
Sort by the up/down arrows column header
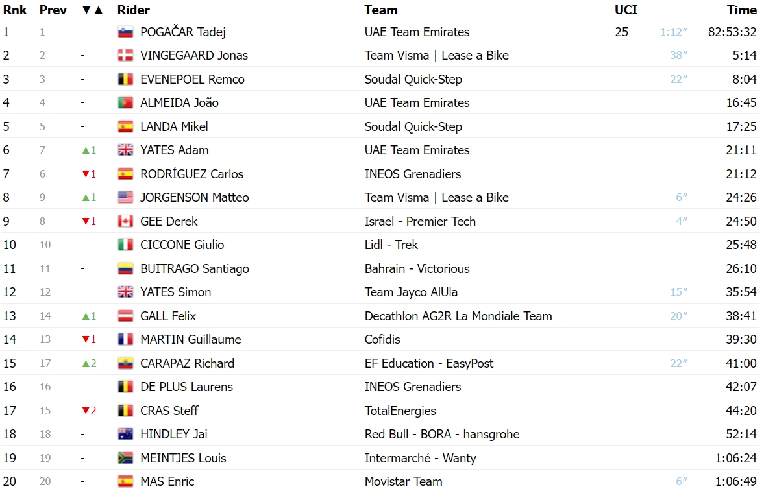click(93, 10)
